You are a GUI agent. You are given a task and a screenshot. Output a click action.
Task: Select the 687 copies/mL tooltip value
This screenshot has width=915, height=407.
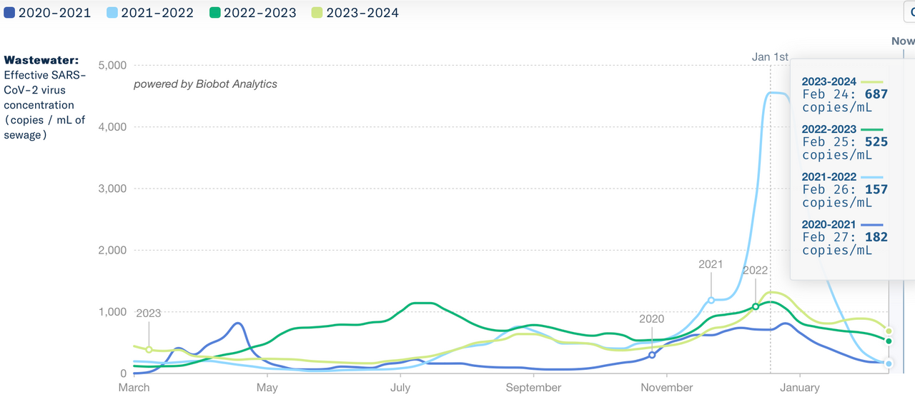coord(875,94)
